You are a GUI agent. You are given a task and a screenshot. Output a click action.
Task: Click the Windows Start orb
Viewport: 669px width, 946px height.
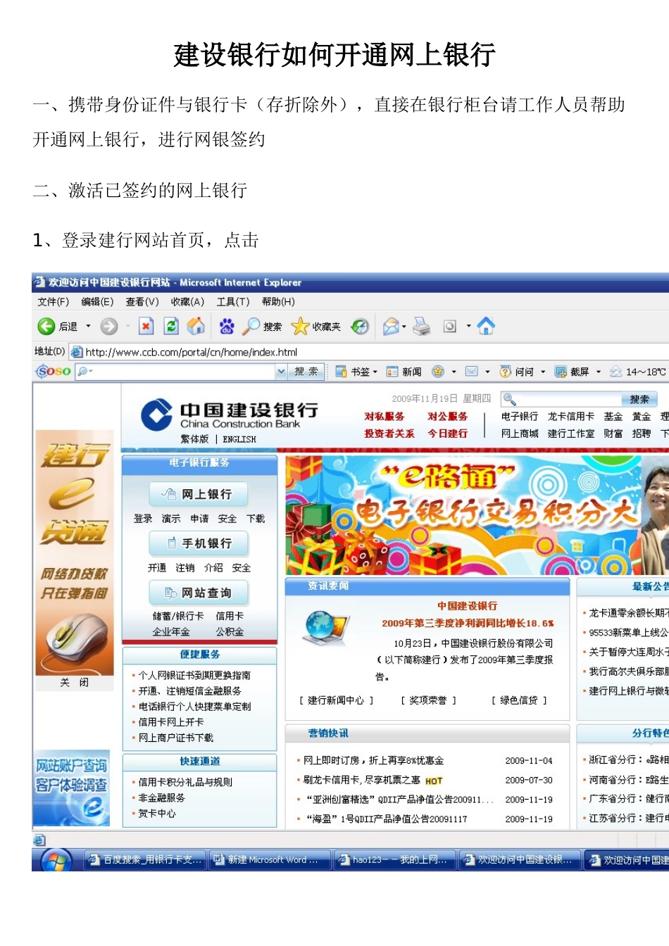56,859
